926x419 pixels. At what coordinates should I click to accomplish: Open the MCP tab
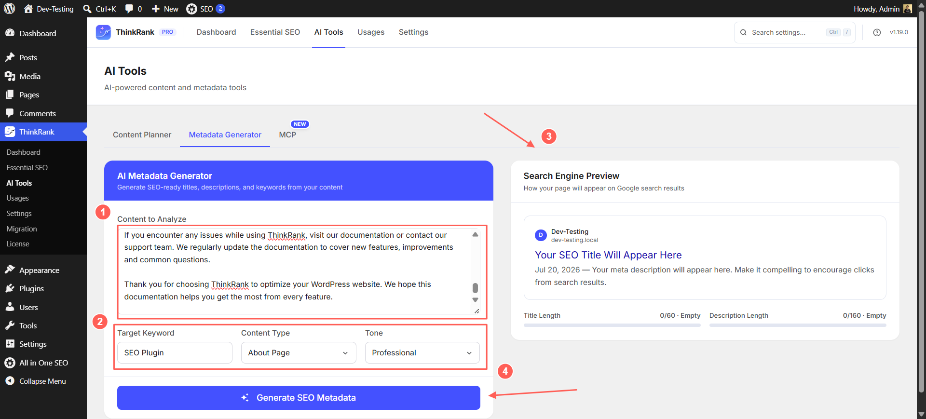tap(287, 135)
